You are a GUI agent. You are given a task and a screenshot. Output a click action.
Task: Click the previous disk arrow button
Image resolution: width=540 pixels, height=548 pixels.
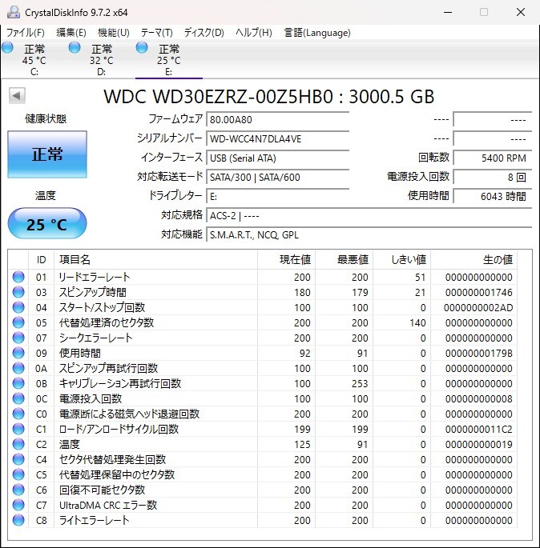click(17, 95)
